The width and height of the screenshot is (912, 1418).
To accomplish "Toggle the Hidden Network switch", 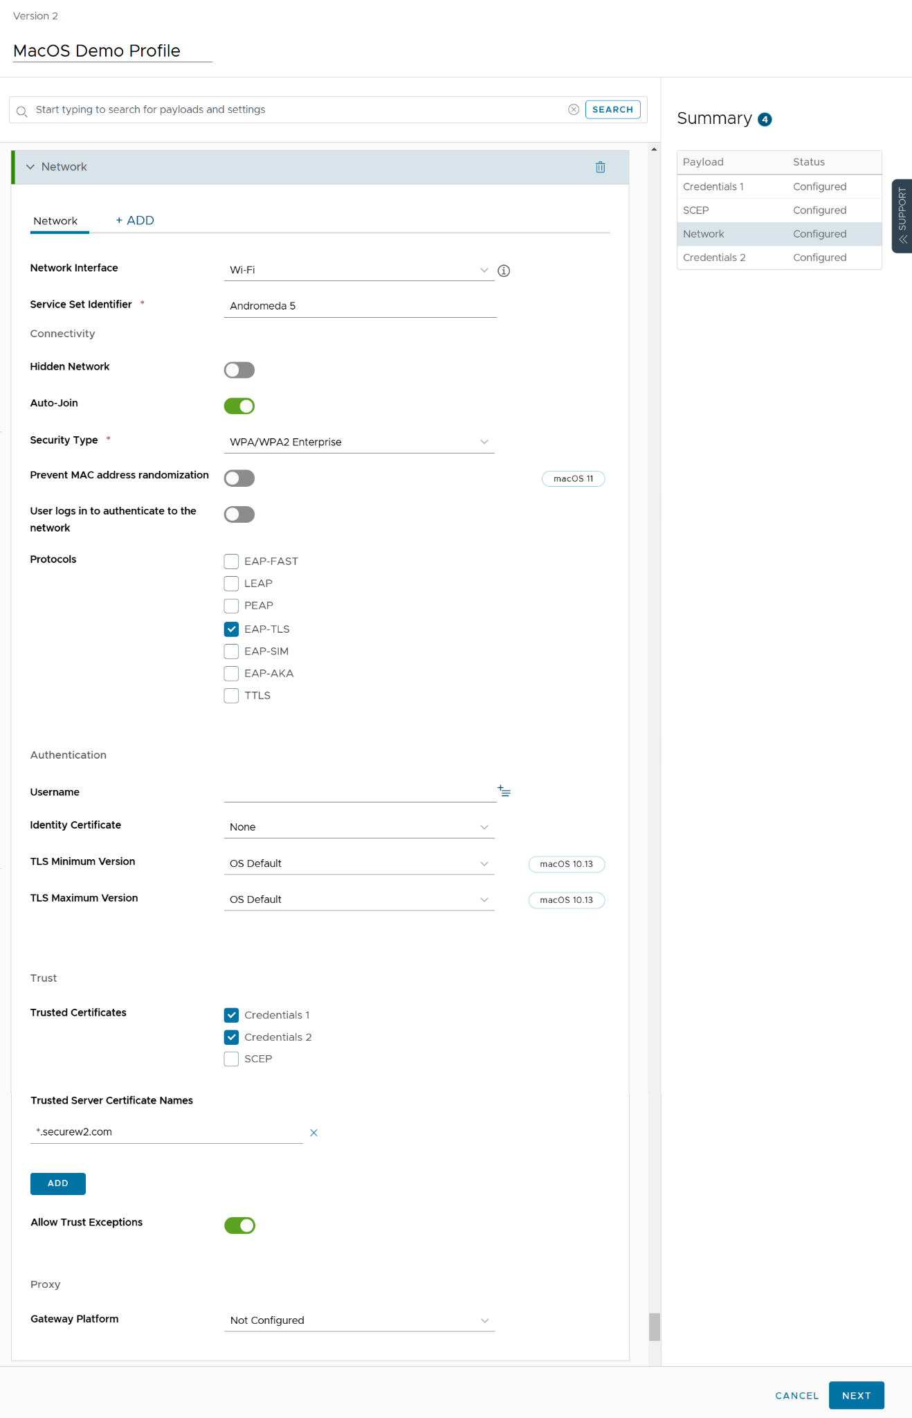I will click(x=239, y=370).
